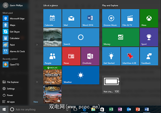Expand the All apps list

(11, 102)
